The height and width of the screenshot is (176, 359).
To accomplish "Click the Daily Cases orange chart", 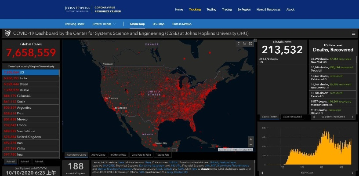I will [x=317, y=147].
